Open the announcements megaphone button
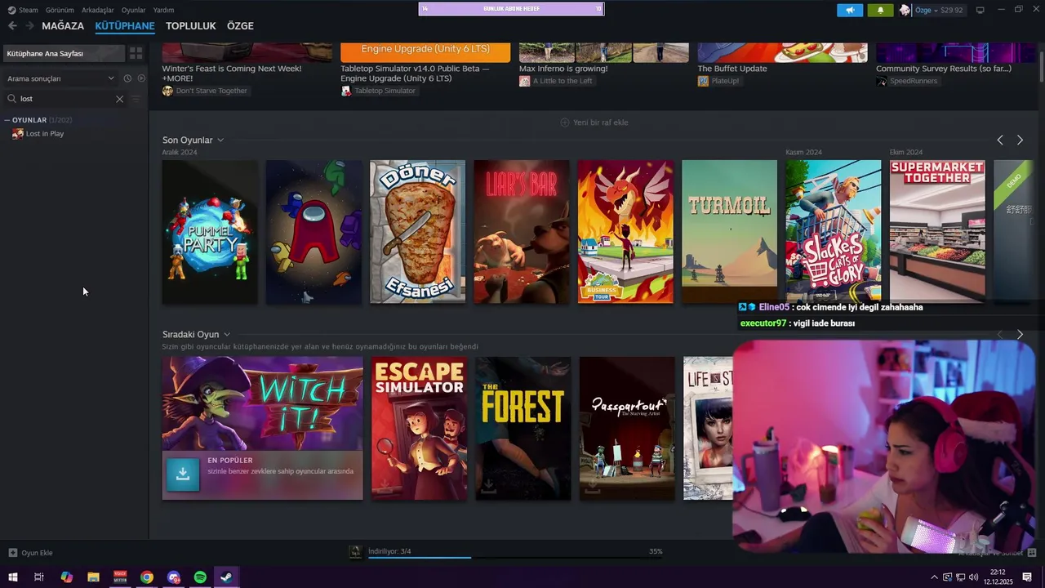The width and height of the screenshot is (1045, 588). tap(850, 10)
